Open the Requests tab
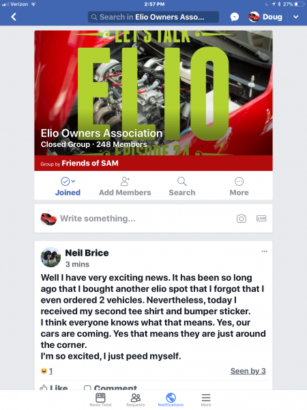The height and width of the screenshot is (410, 307). click(136, 400)
